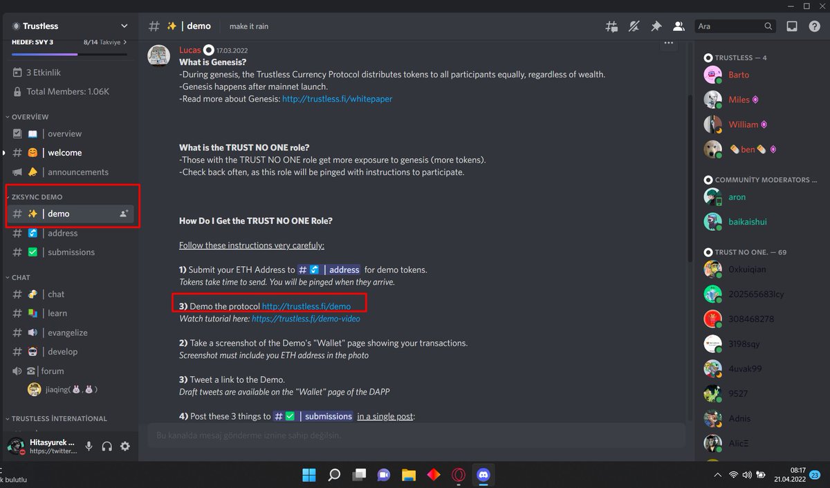
Task: Open user settings gear icon
Action: 125,447
